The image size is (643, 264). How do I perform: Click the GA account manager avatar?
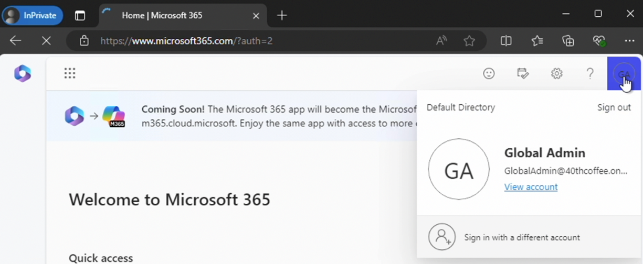pos(624,74)
